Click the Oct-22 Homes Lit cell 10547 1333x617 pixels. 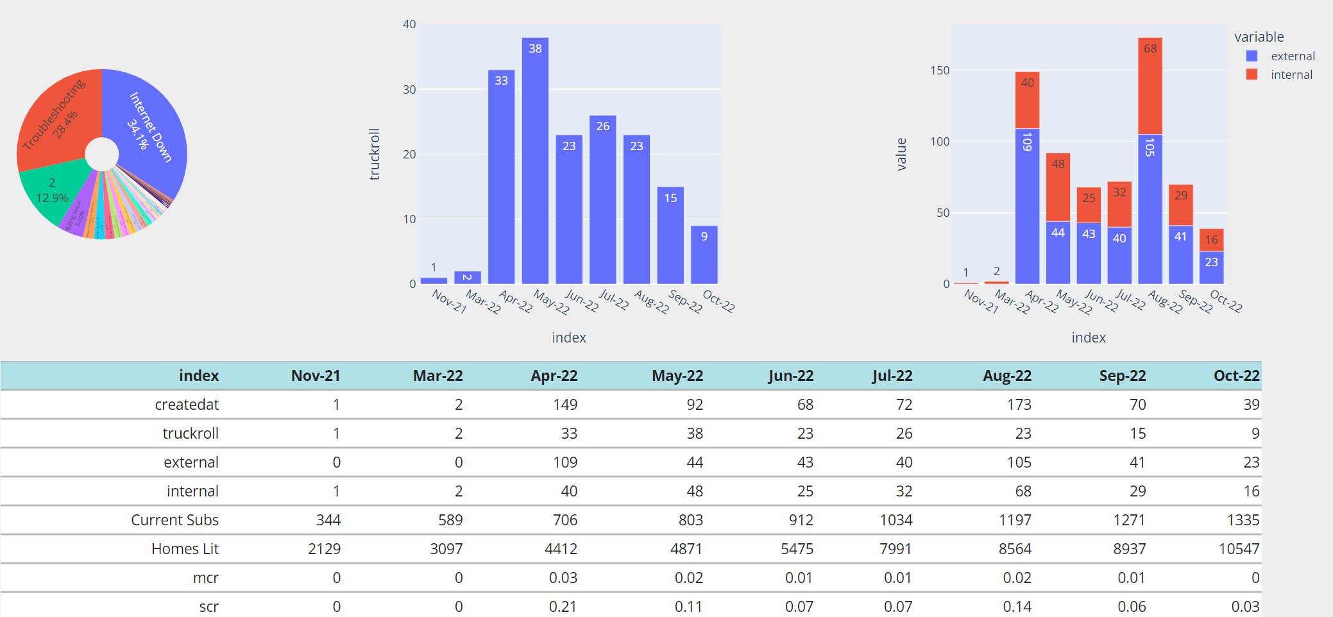point(1239,548)
